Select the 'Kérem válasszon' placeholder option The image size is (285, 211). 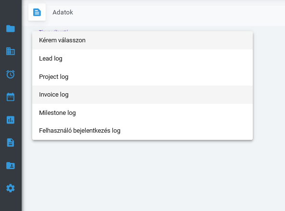142,40
